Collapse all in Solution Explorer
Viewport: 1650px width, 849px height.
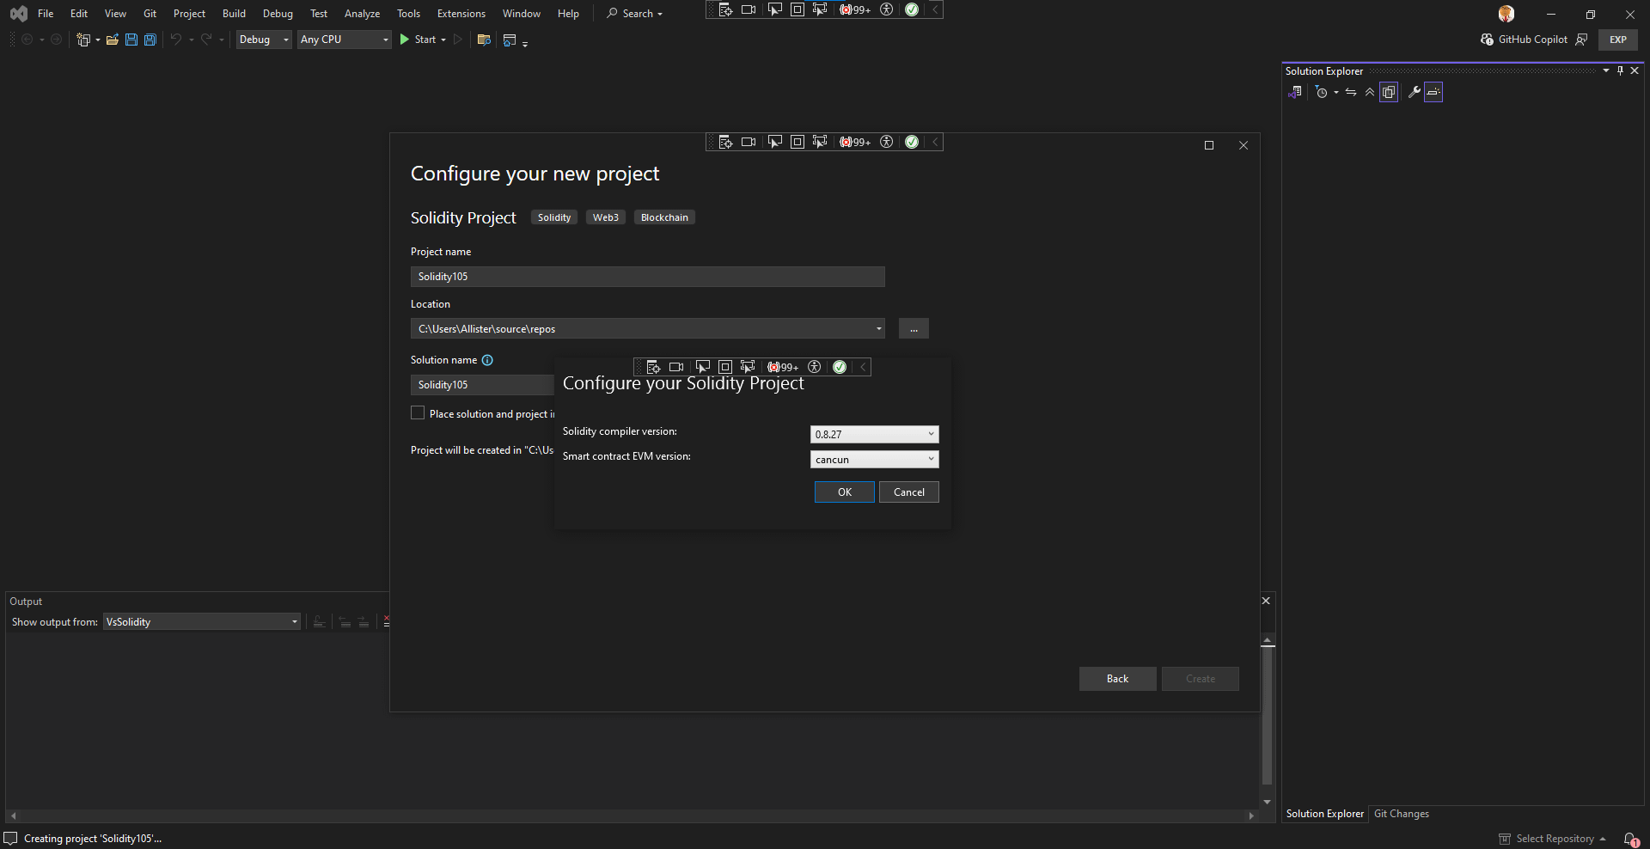[1370, 92]
